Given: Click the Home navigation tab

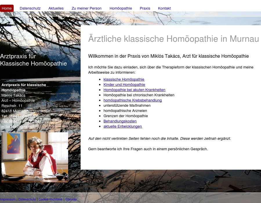Looking at the screenshot, I should click(7, 8).
